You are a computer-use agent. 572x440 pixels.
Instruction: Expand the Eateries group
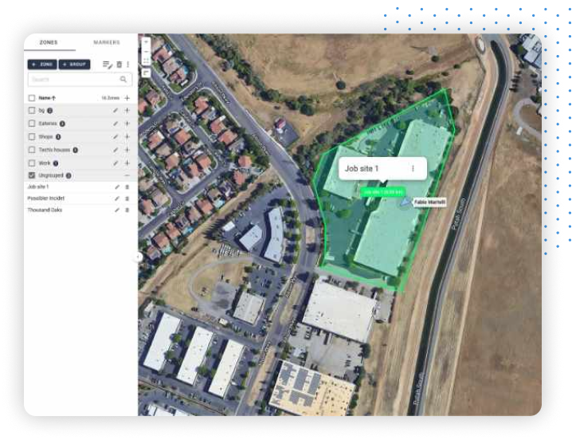point(127,124)
